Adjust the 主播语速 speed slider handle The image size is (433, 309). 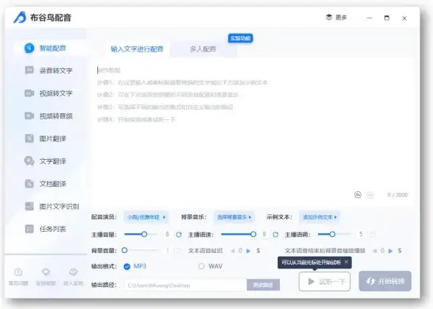tap(253, 234)
